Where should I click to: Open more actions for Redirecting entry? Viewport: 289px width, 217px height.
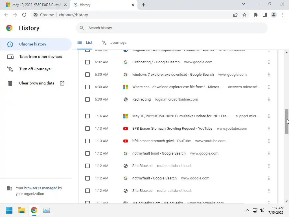(x=269, y=99)
